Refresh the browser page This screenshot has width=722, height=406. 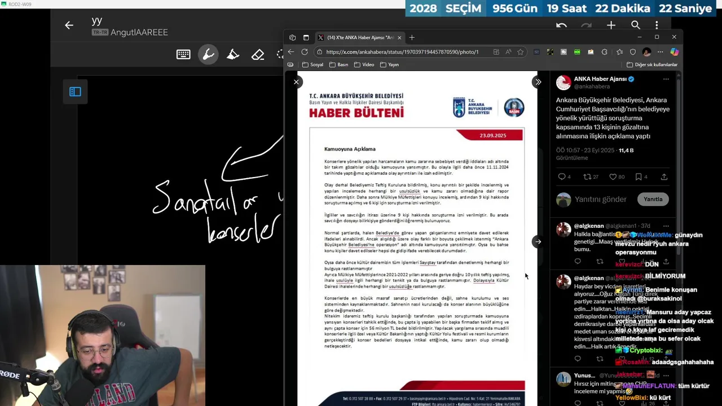(x=305, y=52)
